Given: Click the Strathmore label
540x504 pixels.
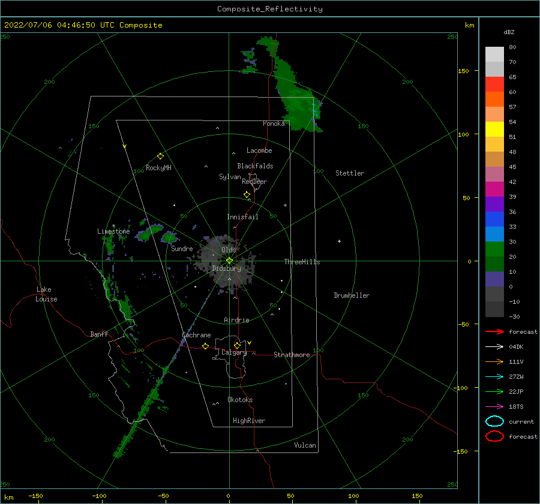Looking at the screenshot, I should (x=292, y=355).
